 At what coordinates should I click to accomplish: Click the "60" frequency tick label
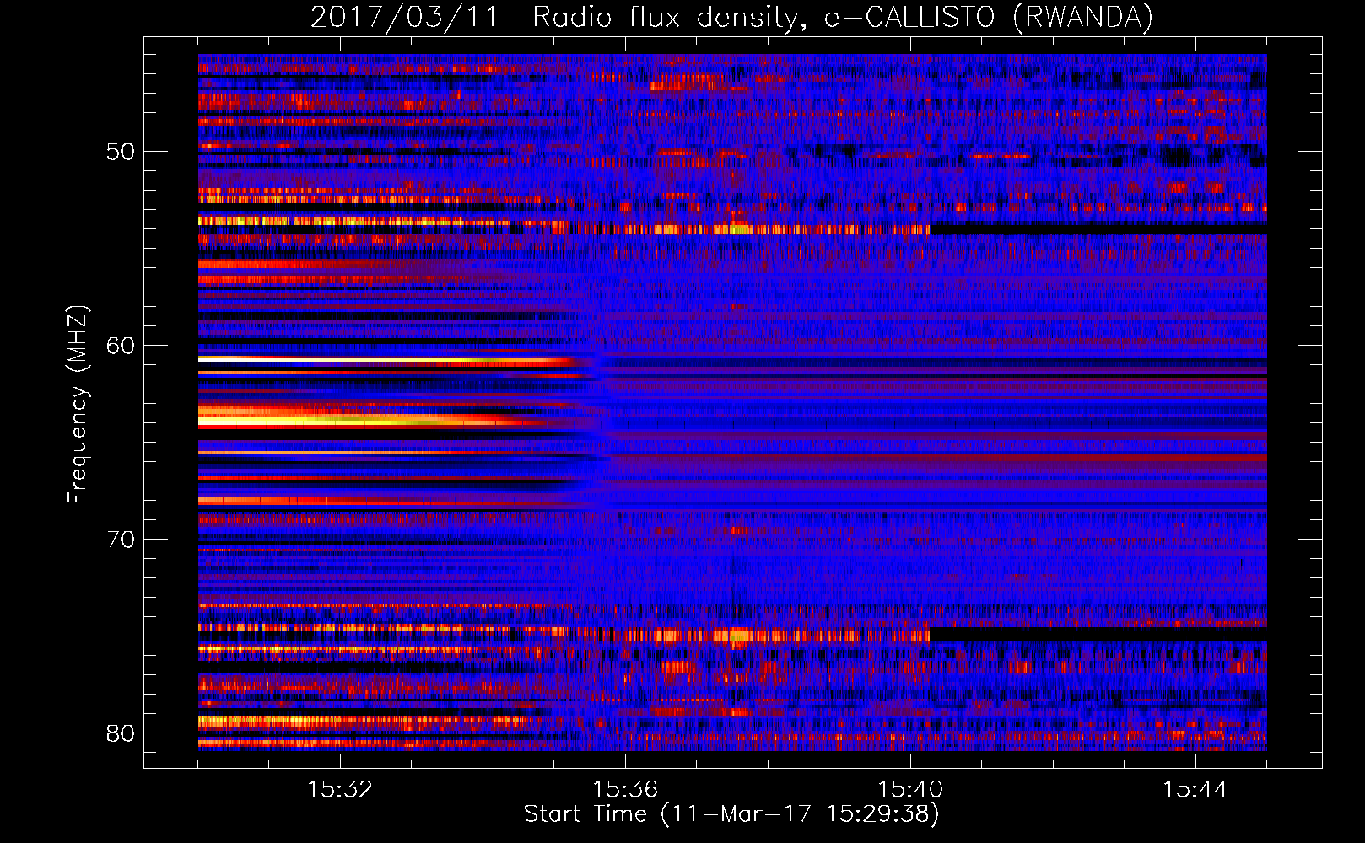click(x=121, y=346)
